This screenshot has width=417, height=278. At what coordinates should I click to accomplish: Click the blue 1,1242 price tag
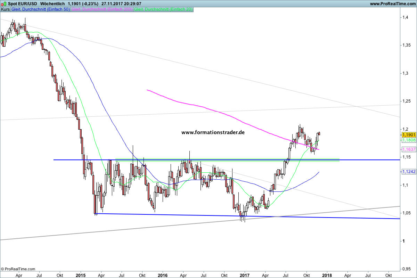pos(409,172)
